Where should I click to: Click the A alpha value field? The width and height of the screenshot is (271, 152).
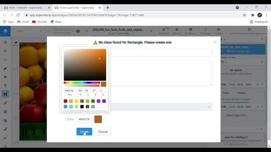tap(103, 90)
